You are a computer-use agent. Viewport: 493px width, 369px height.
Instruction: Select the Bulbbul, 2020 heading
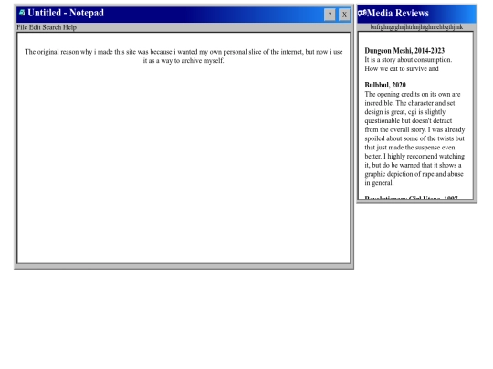385,85
